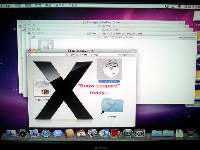Toggle toolbar pill button of KextUtility dmg window
This screenshot has width=200, height=150.
click(x=194, y=34)
